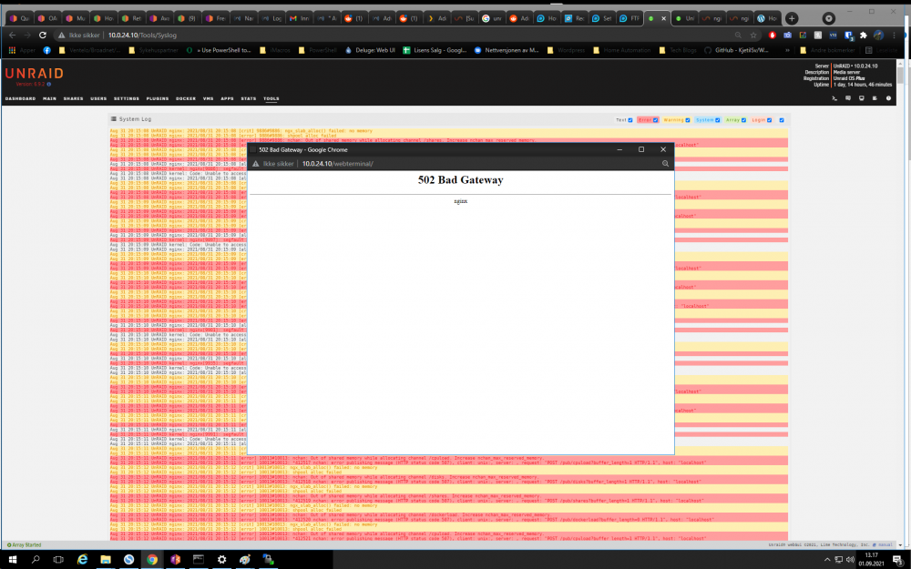Open the Home Automation bookmark folder
Image resolution: width=911 pixels, height=569 pixels.
[x=621, y=50]
